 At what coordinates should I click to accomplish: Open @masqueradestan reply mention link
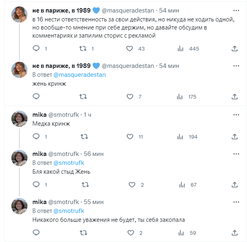[x=80, y=75]
